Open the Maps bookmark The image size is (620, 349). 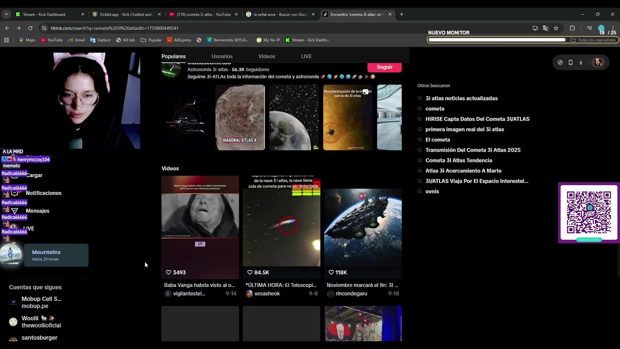[27, 40]
